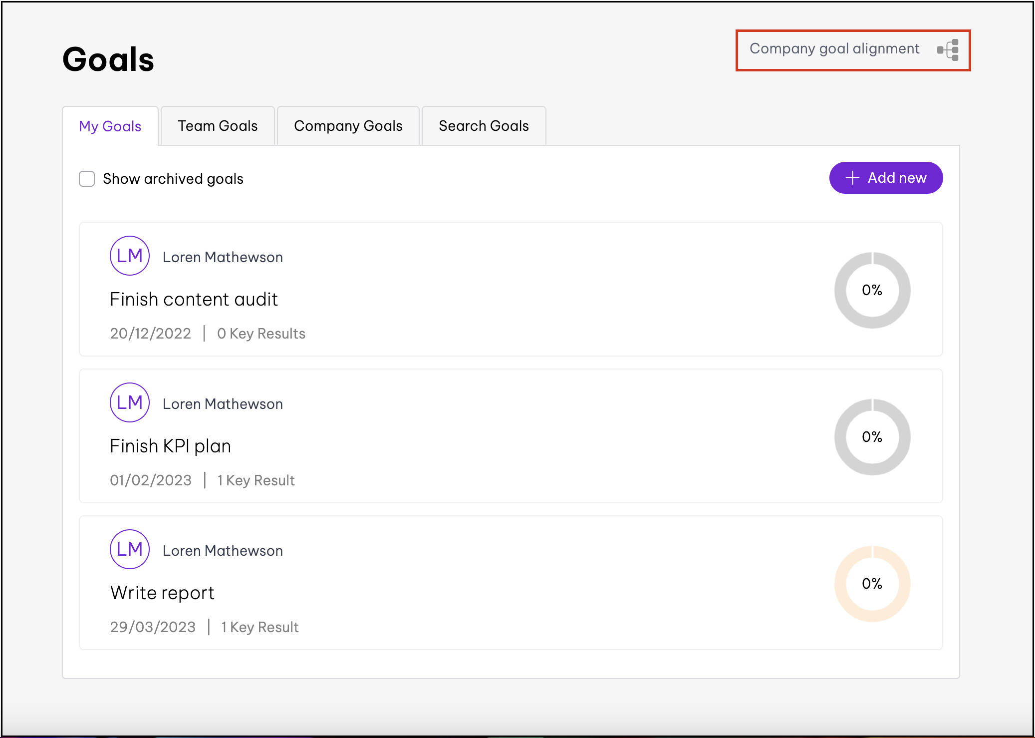Click the LM avatar on Finish content audit
1035x738 pixels.
pyautogui.click(x=130, y=256)
